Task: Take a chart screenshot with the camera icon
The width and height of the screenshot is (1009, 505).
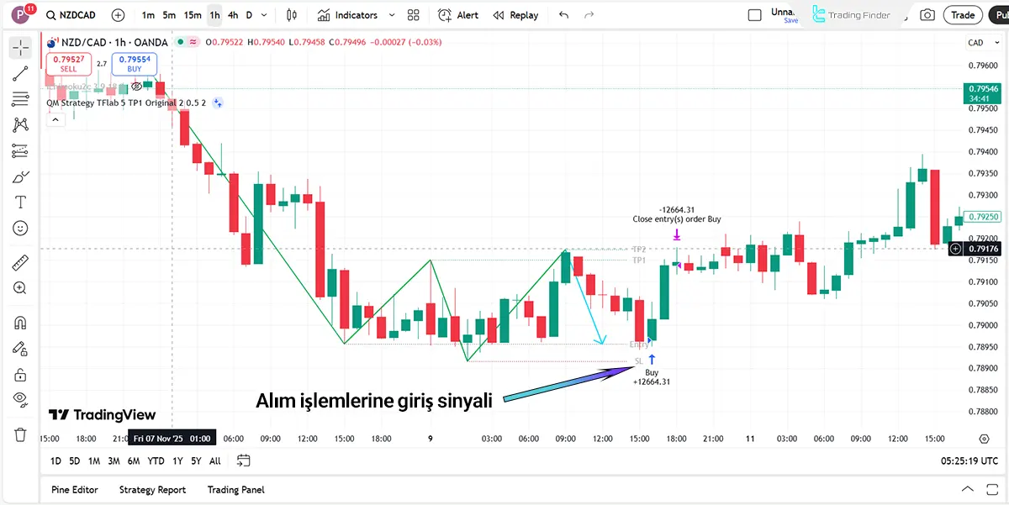Action: (927, 14)
